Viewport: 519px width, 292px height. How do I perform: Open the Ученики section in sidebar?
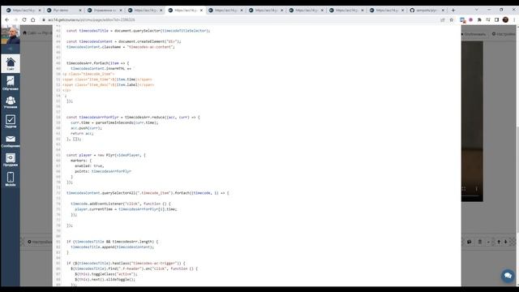pos(11,102)
